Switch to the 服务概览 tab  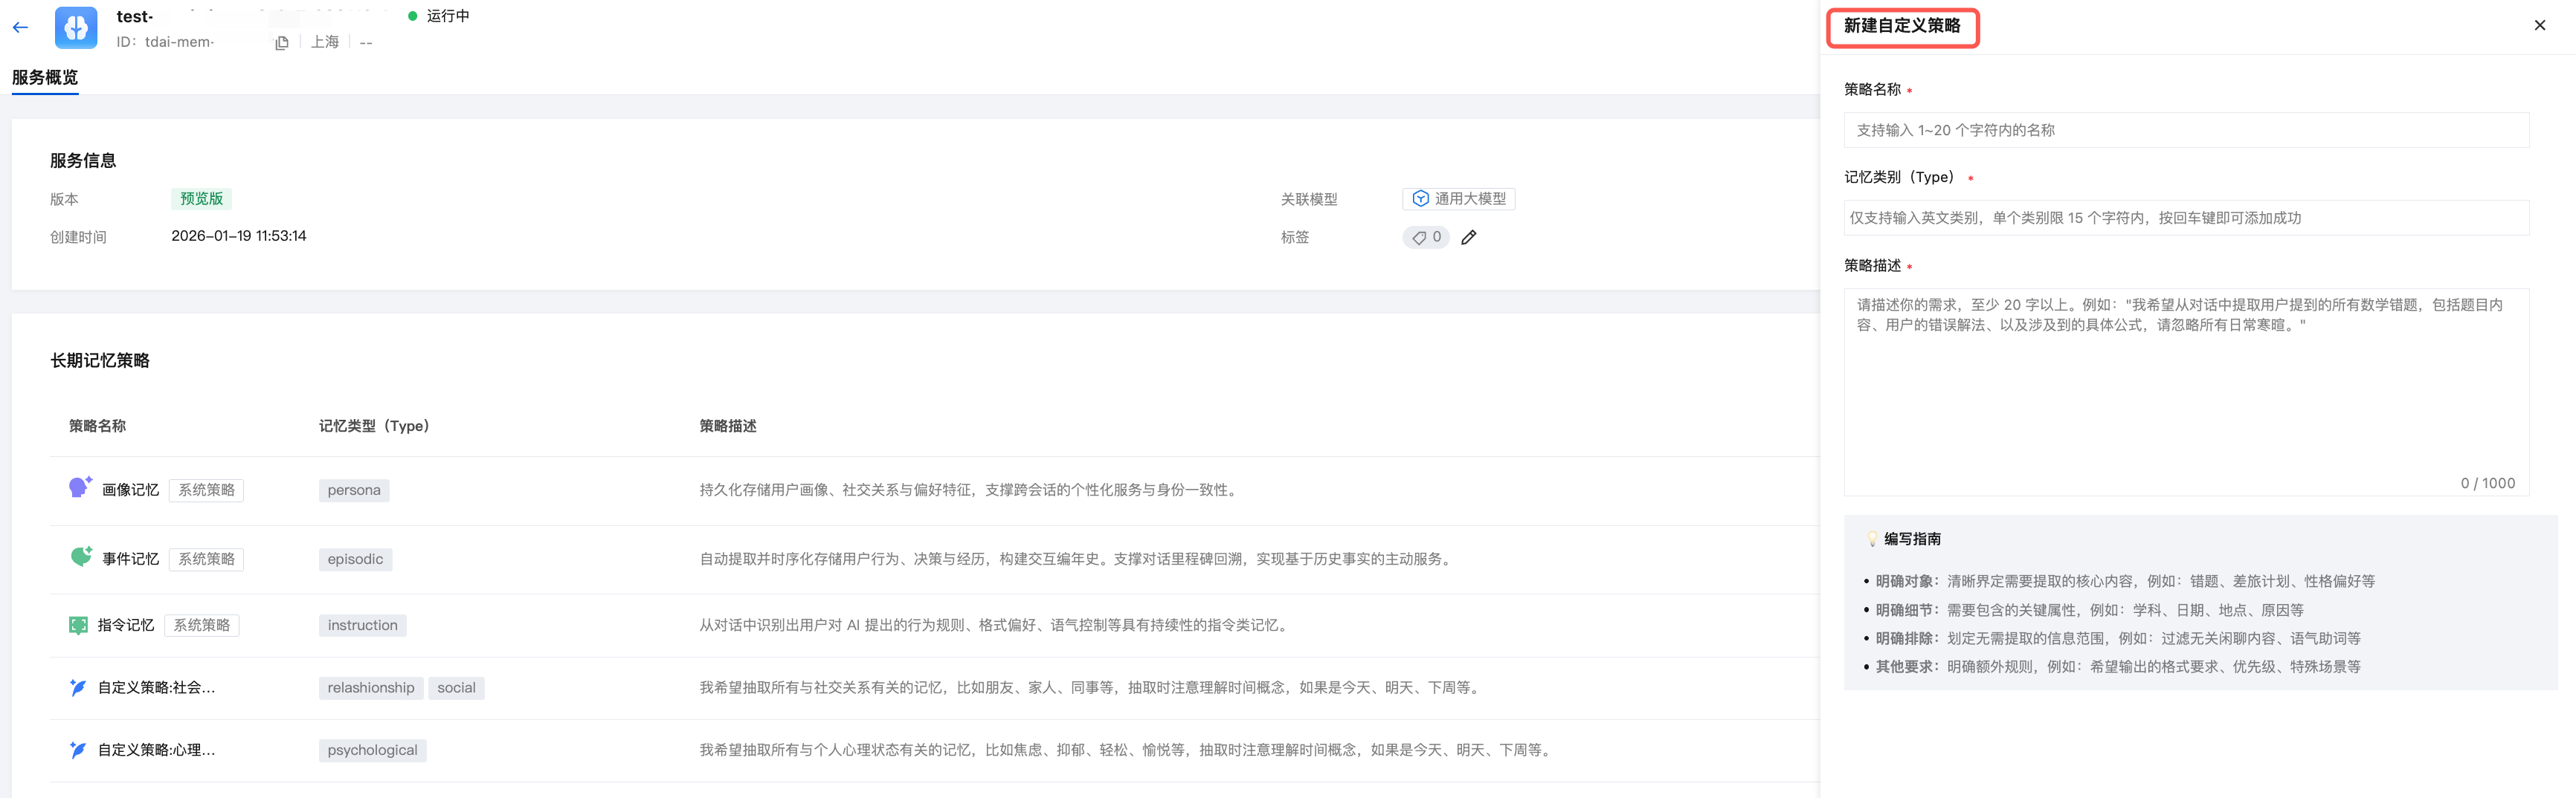pos(45,78)
